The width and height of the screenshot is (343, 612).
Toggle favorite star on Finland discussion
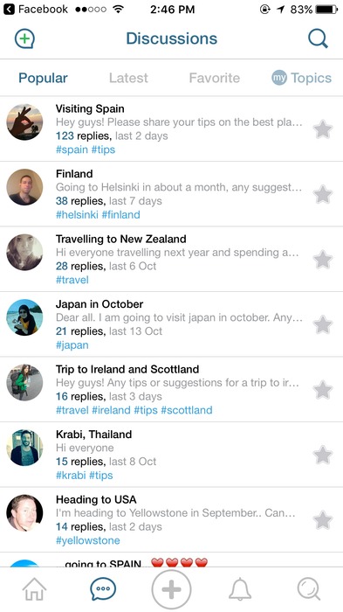click(x=323, y=194)
